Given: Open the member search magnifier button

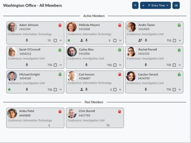Looking at the screenshot, I should (135, 5).
